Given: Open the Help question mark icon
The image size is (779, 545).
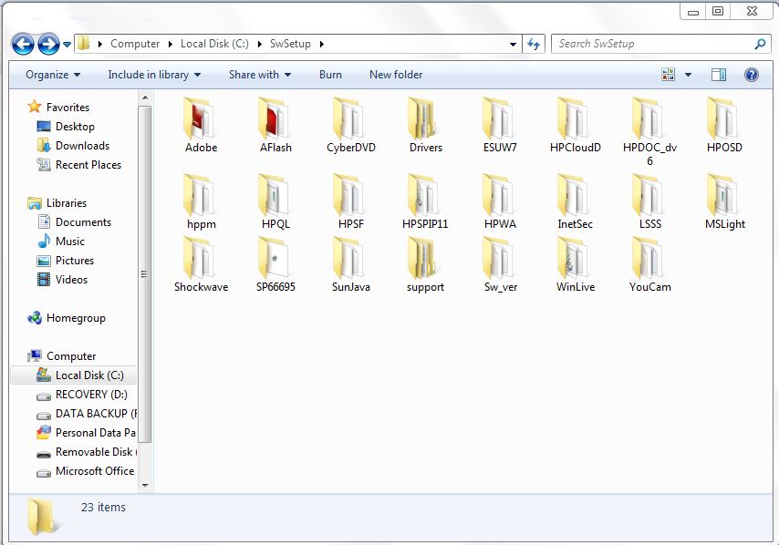Looking at the screenshot, I should (x=752, y=75).
